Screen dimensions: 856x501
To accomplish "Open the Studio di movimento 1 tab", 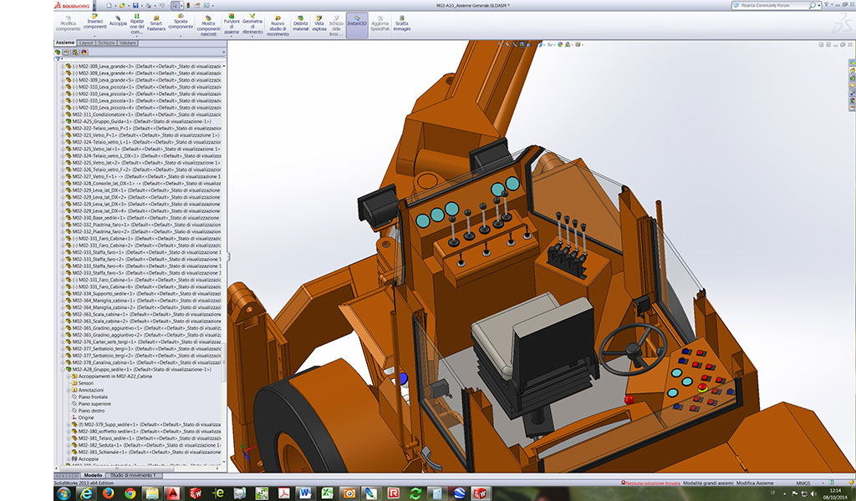I will [x=133, y=475].
